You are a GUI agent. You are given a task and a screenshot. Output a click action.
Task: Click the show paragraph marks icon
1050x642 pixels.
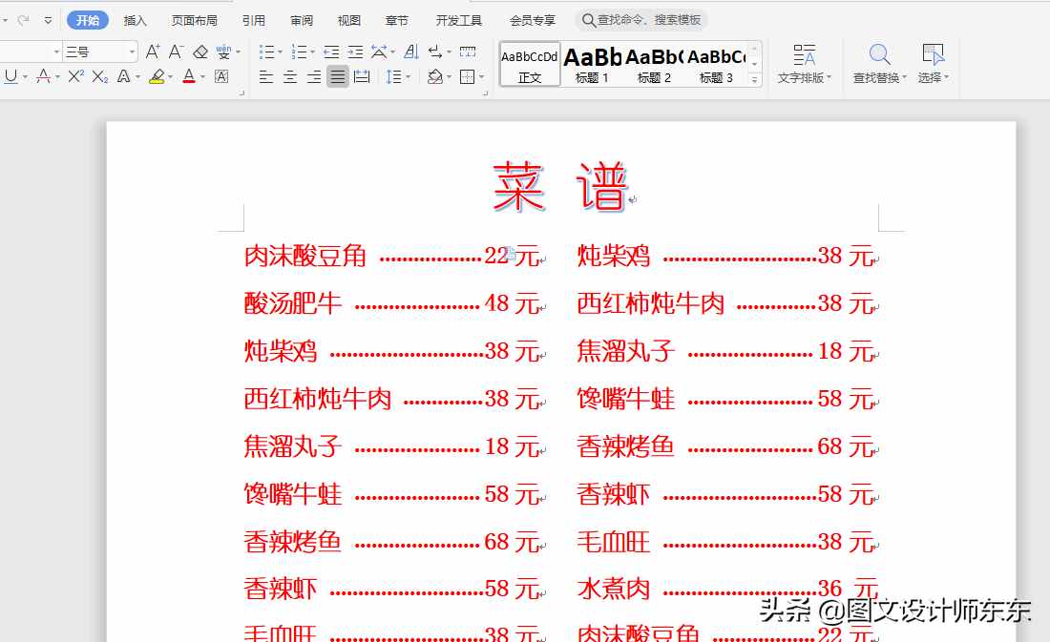click(435, 52)
